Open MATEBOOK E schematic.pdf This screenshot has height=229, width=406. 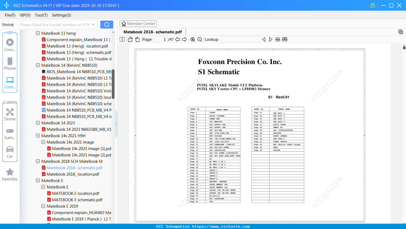click(77, 200)
